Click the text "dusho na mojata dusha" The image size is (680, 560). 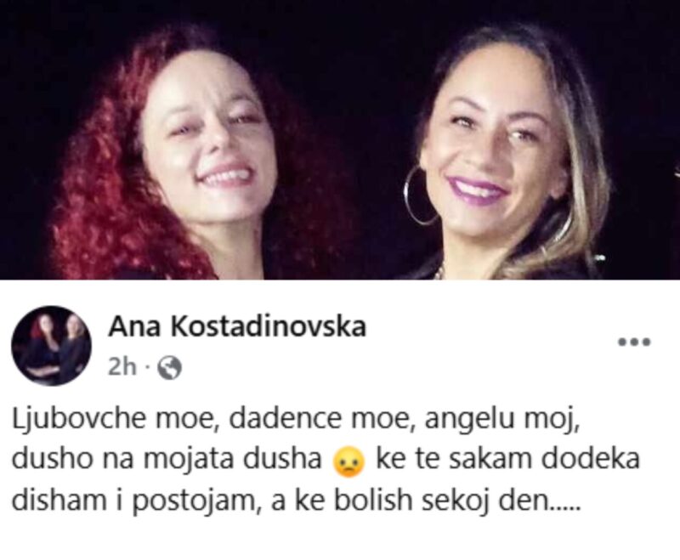pos(166,460)
